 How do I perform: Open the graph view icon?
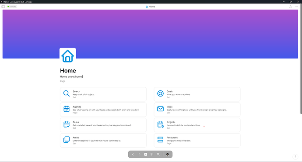coord(152,154)
